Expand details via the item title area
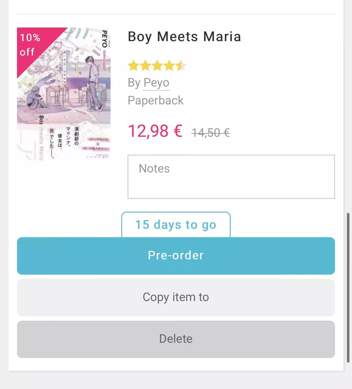The height and width of the screenshot is (389, 352). [184, 37]
